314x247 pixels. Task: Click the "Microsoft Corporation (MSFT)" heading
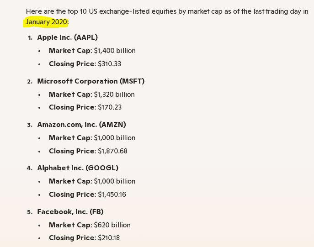90,81
